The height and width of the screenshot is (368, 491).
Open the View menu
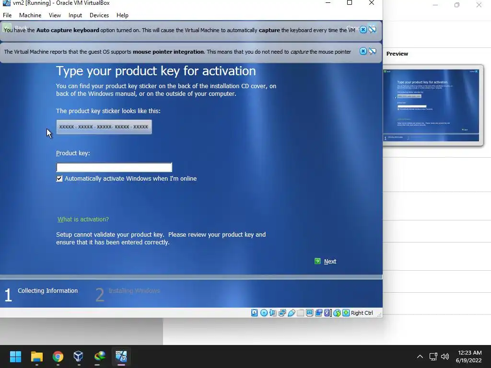[55, 15]
